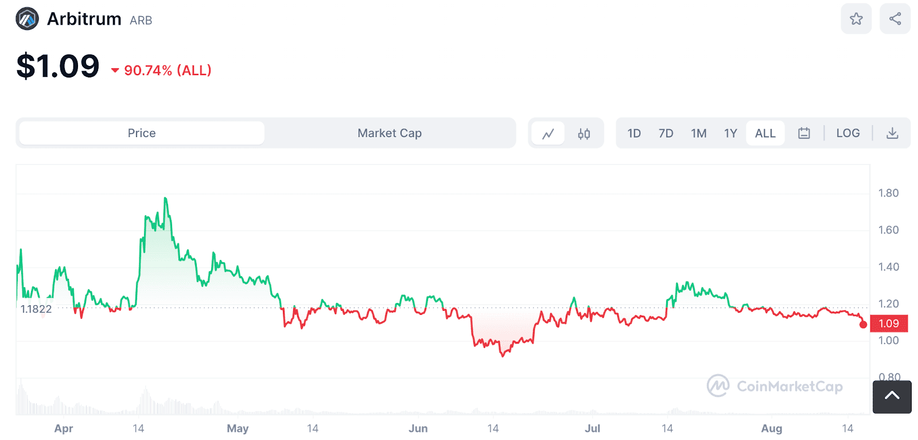The height and width of the screenshot is (440, 918).
Task: Switch to line chart view icon
Action: (x=548, y=134)
